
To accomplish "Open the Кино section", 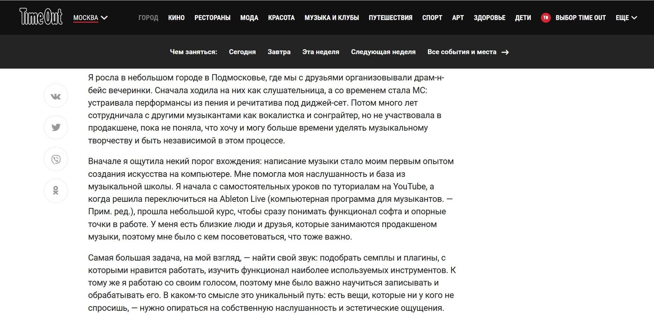I will tap(176, 17).
